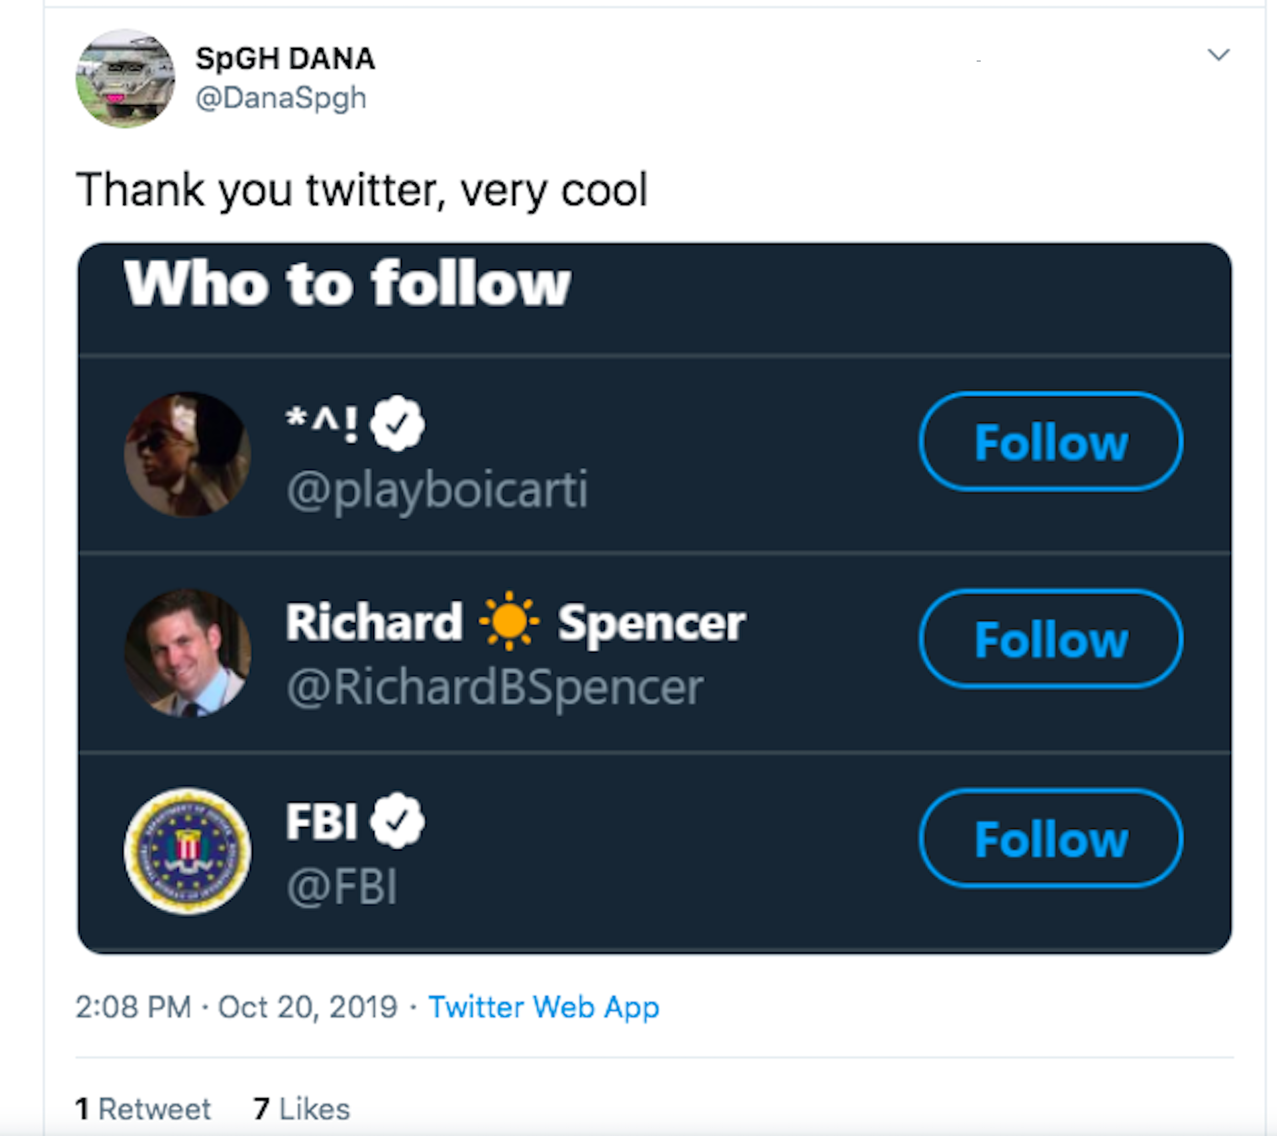The height and width of the screenshot is (1136, 1277).
Task: Open the @RichardBSpencer handle text
Action: coord(495,688)
